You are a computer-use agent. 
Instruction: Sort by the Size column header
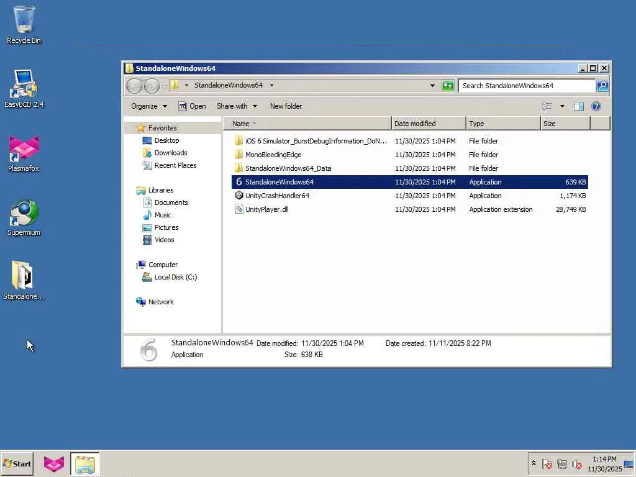point(565,124)
